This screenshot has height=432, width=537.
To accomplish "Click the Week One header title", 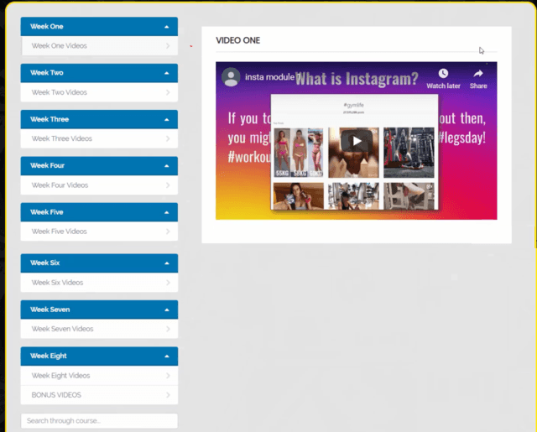I will click(47, 26).
